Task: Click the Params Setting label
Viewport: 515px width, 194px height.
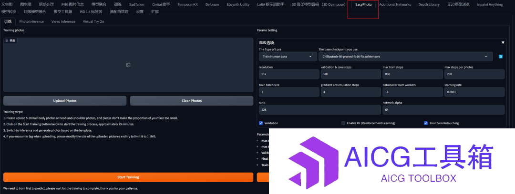Action: pos(267,30)
